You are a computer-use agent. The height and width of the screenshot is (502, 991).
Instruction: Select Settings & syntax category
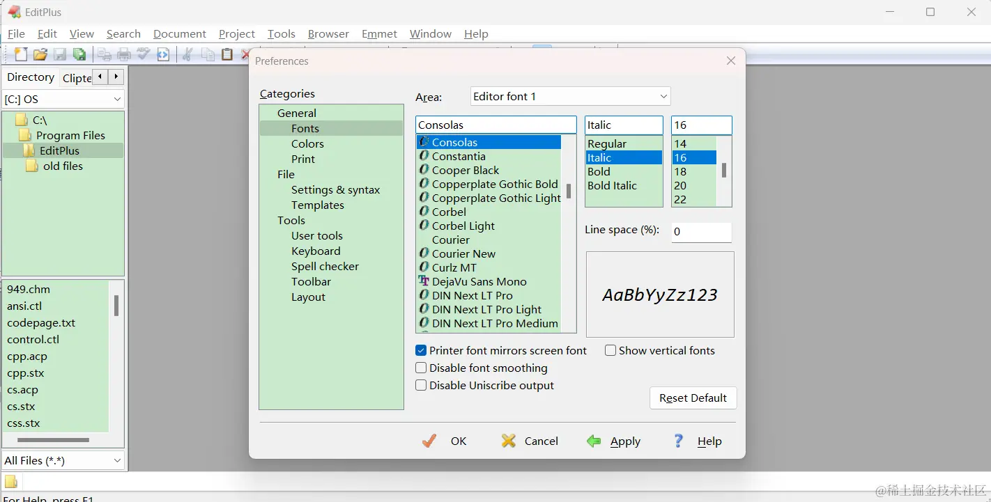coord(335,190)
